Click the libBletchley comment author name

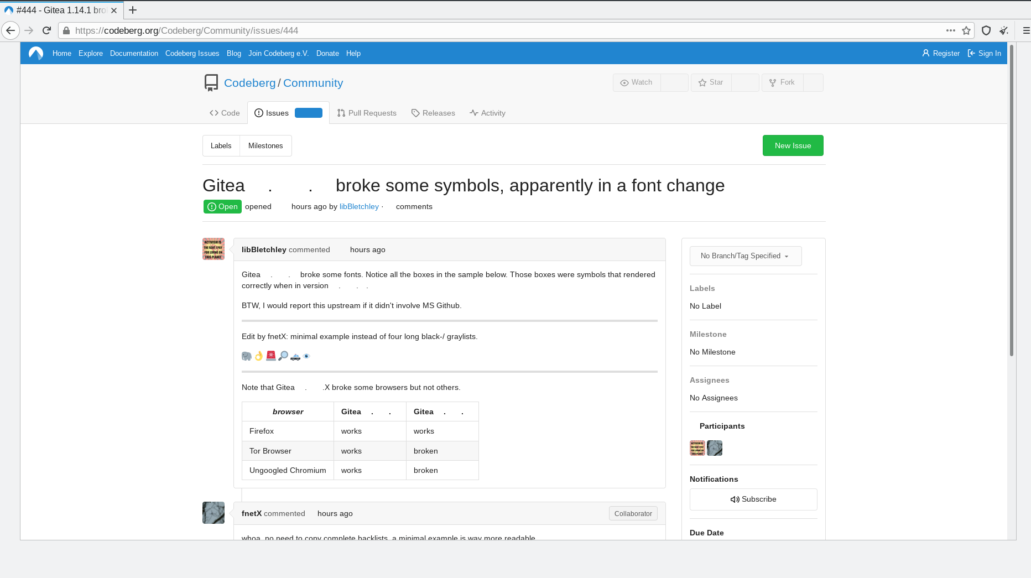[x=264, y=250]
